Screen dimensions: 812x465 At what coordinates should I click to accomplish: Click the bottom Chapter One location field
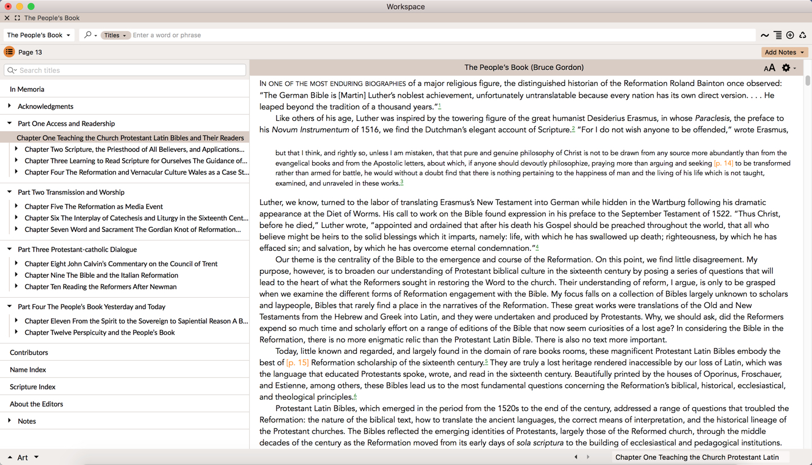click(700, 457)
